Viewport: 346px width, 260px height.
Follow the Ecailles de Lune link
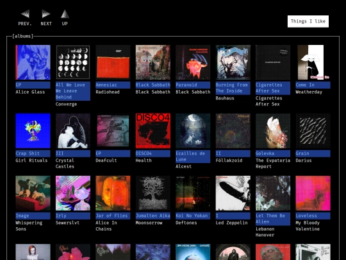click(193, 157)
